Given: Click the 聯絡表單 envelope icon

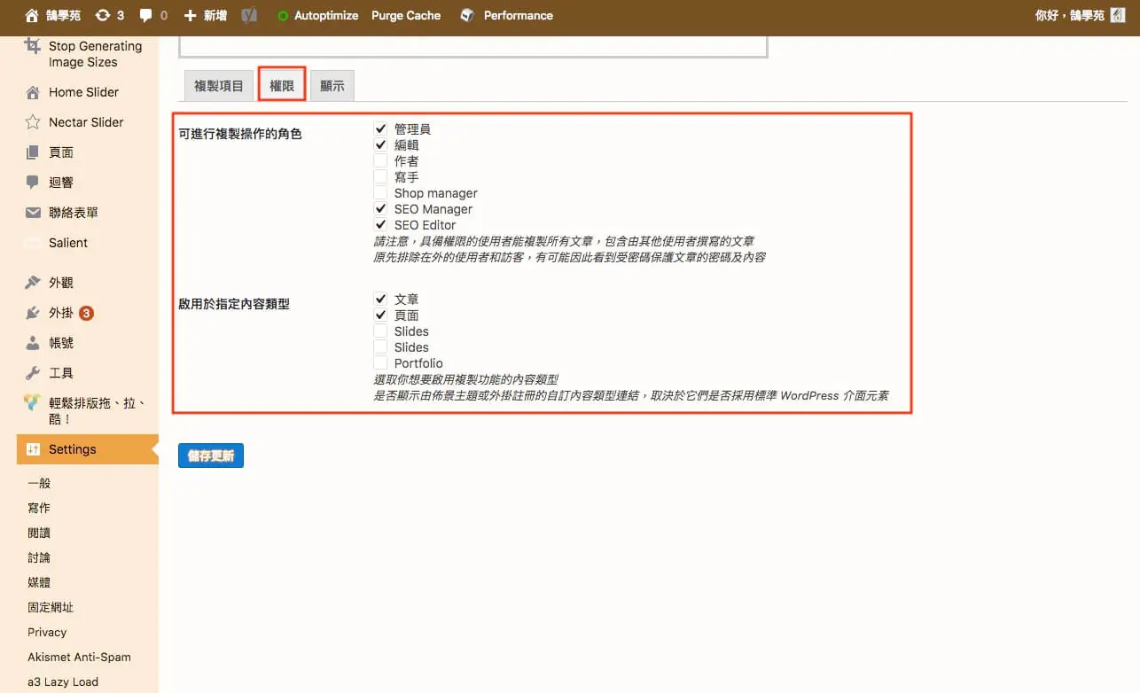Looking at the screenshot, I should [x=33, y=213].
